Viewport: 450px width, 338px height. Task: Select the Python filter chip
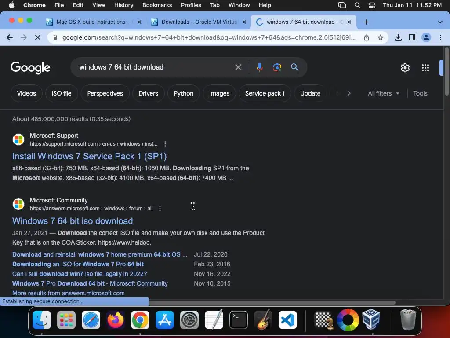pyautogui.click(x=184, y=93)
